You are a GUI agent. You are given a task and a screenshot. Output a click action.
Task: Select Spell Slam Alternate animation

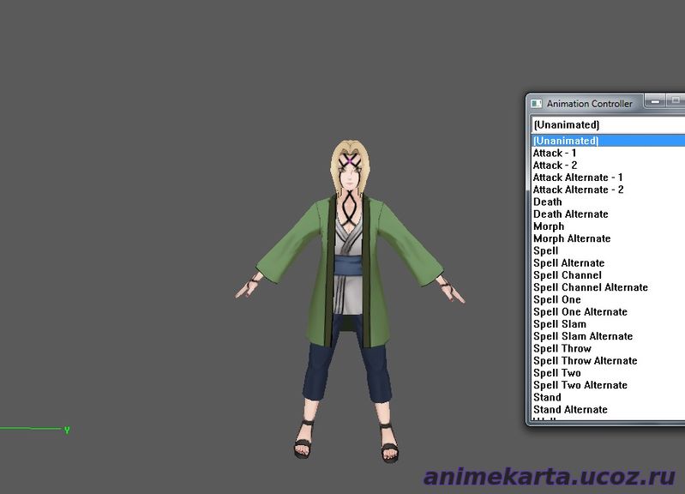click(x=608, y=336)
